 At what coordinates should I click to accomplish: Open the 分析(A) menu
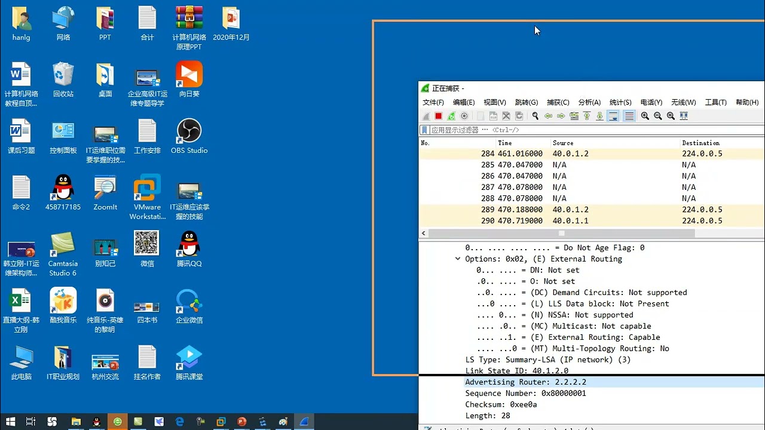(x=589, y=102)
